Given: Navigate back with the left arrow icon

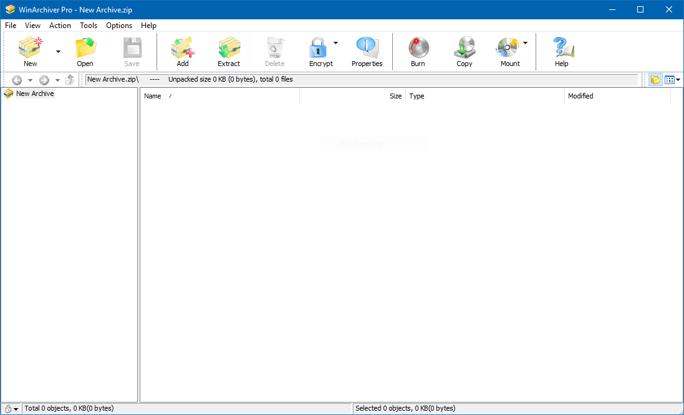Looking at the screenshot, I should (x=17, y=80).
